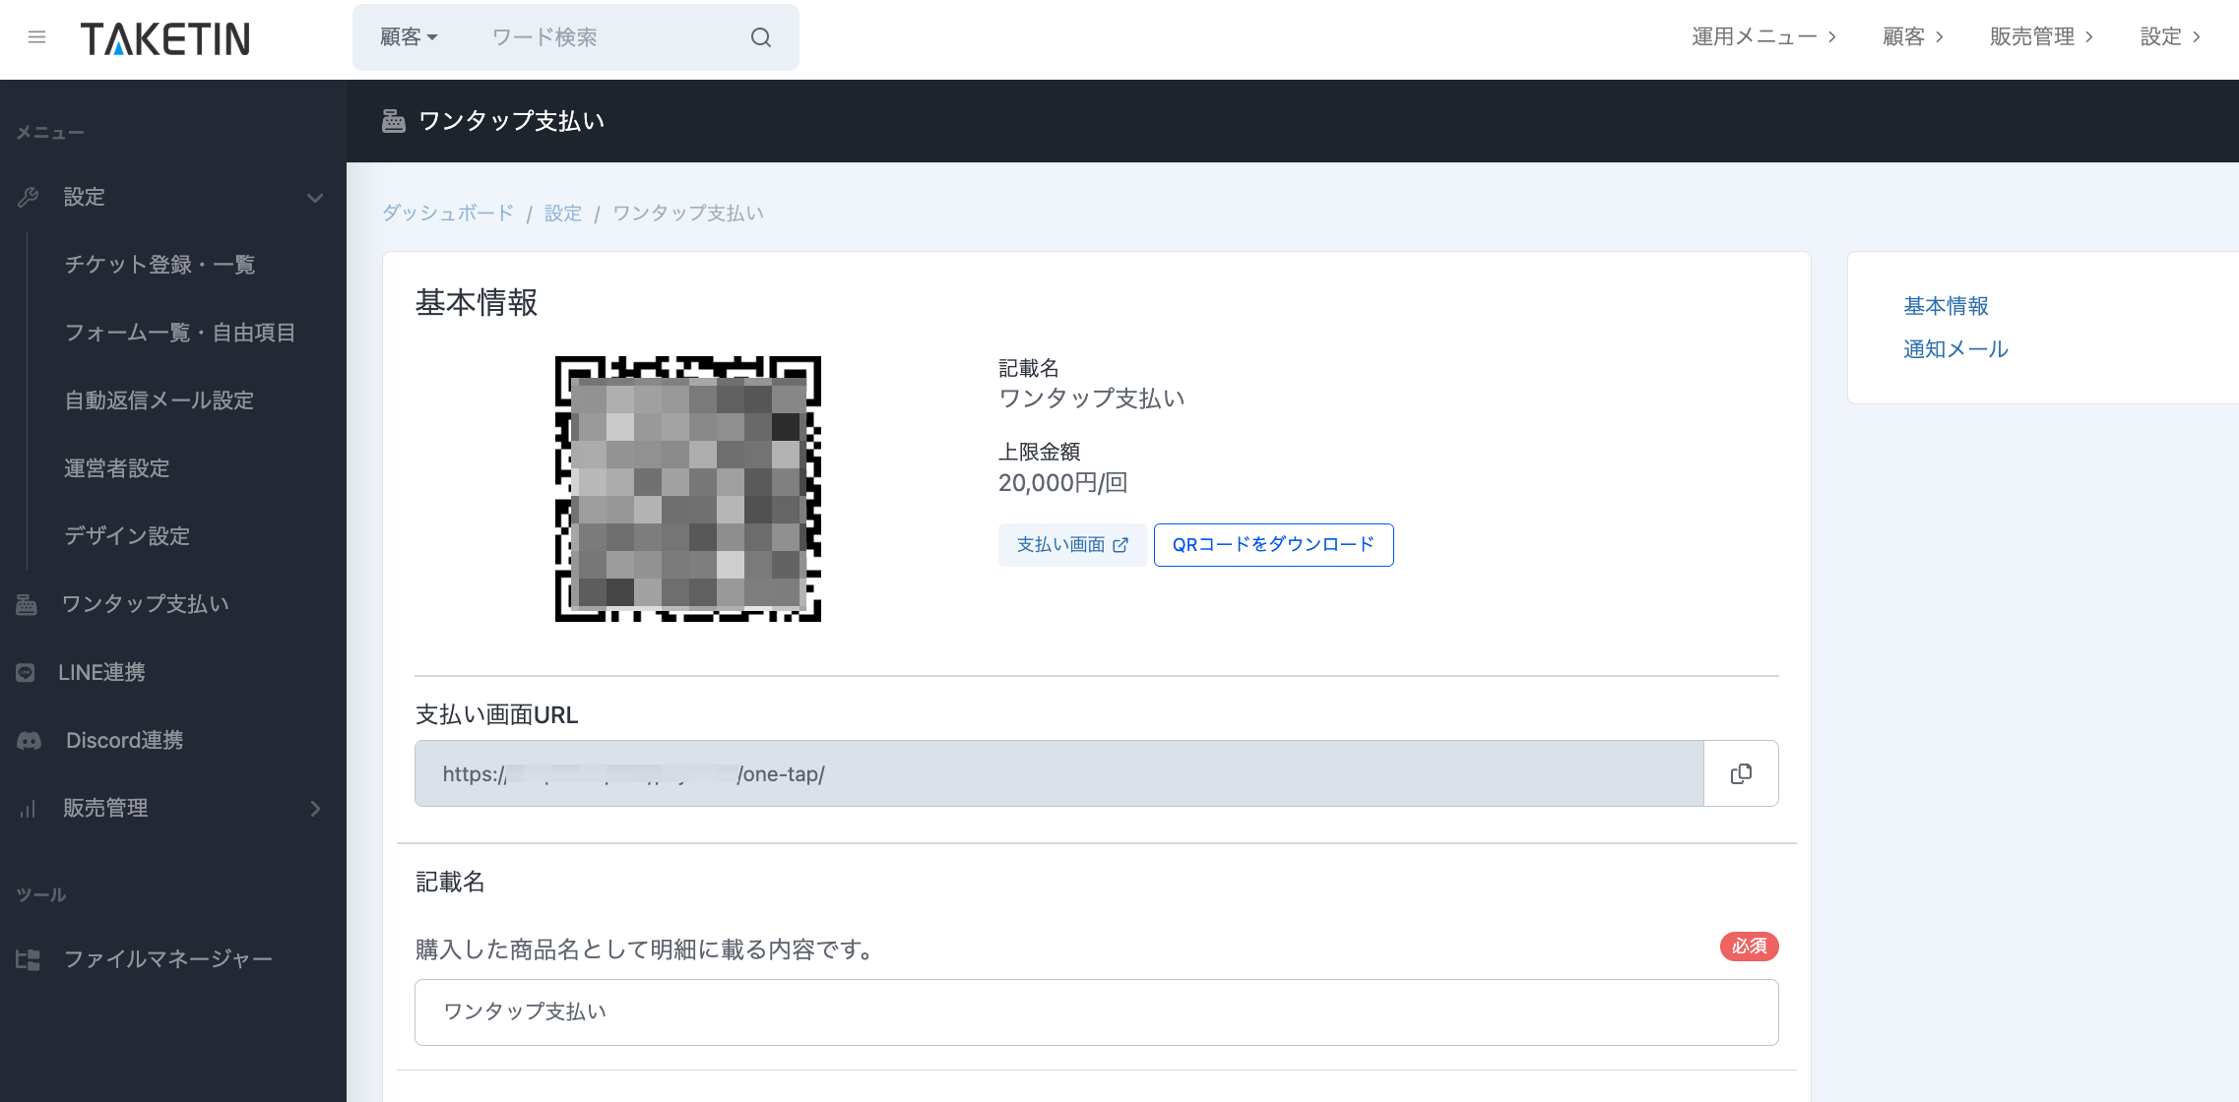Image resolution: width=2239 pixels, height=1102 pixels.
Task: Copy the payment URL with copy icon
Action: tap(1740, 773)
